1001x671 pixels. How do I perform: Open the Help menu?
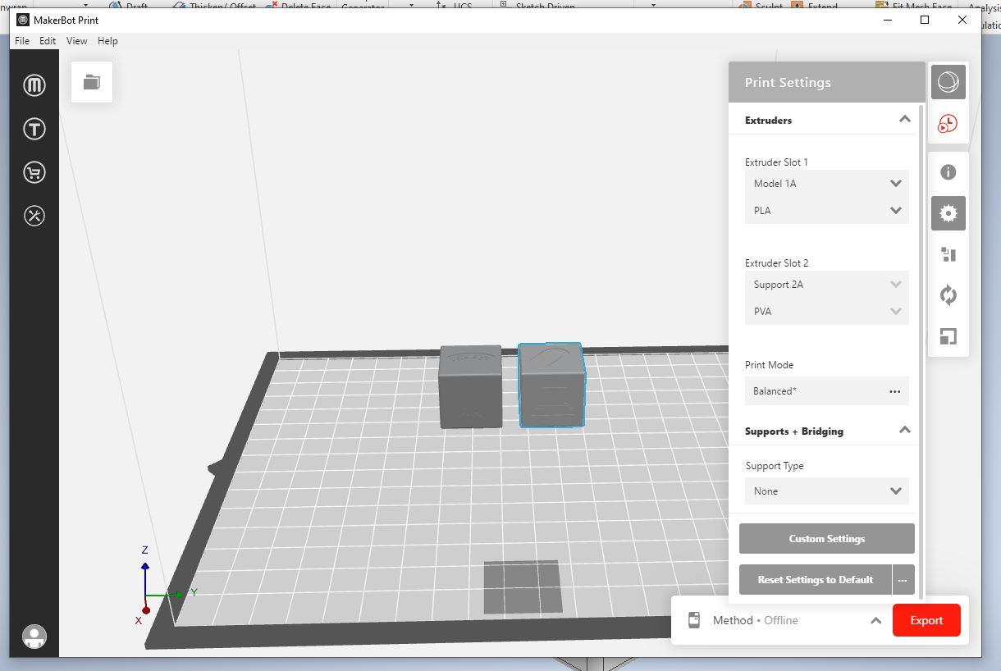(107, 41)
